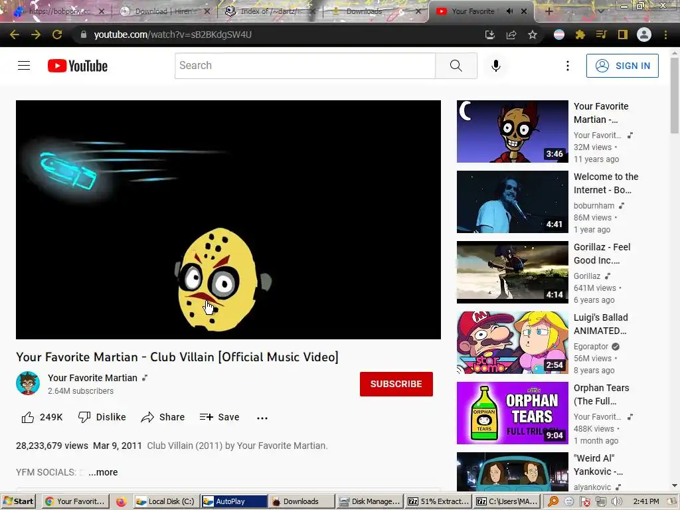Click the volume icon in system tray
The image size is (680, 510).
coord(616,502)
